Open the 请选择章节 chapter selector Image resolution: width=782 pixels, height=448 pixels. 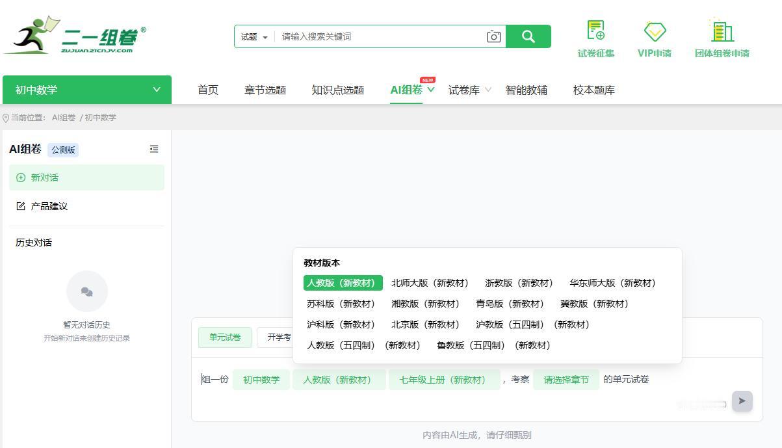tap(566, 380)
